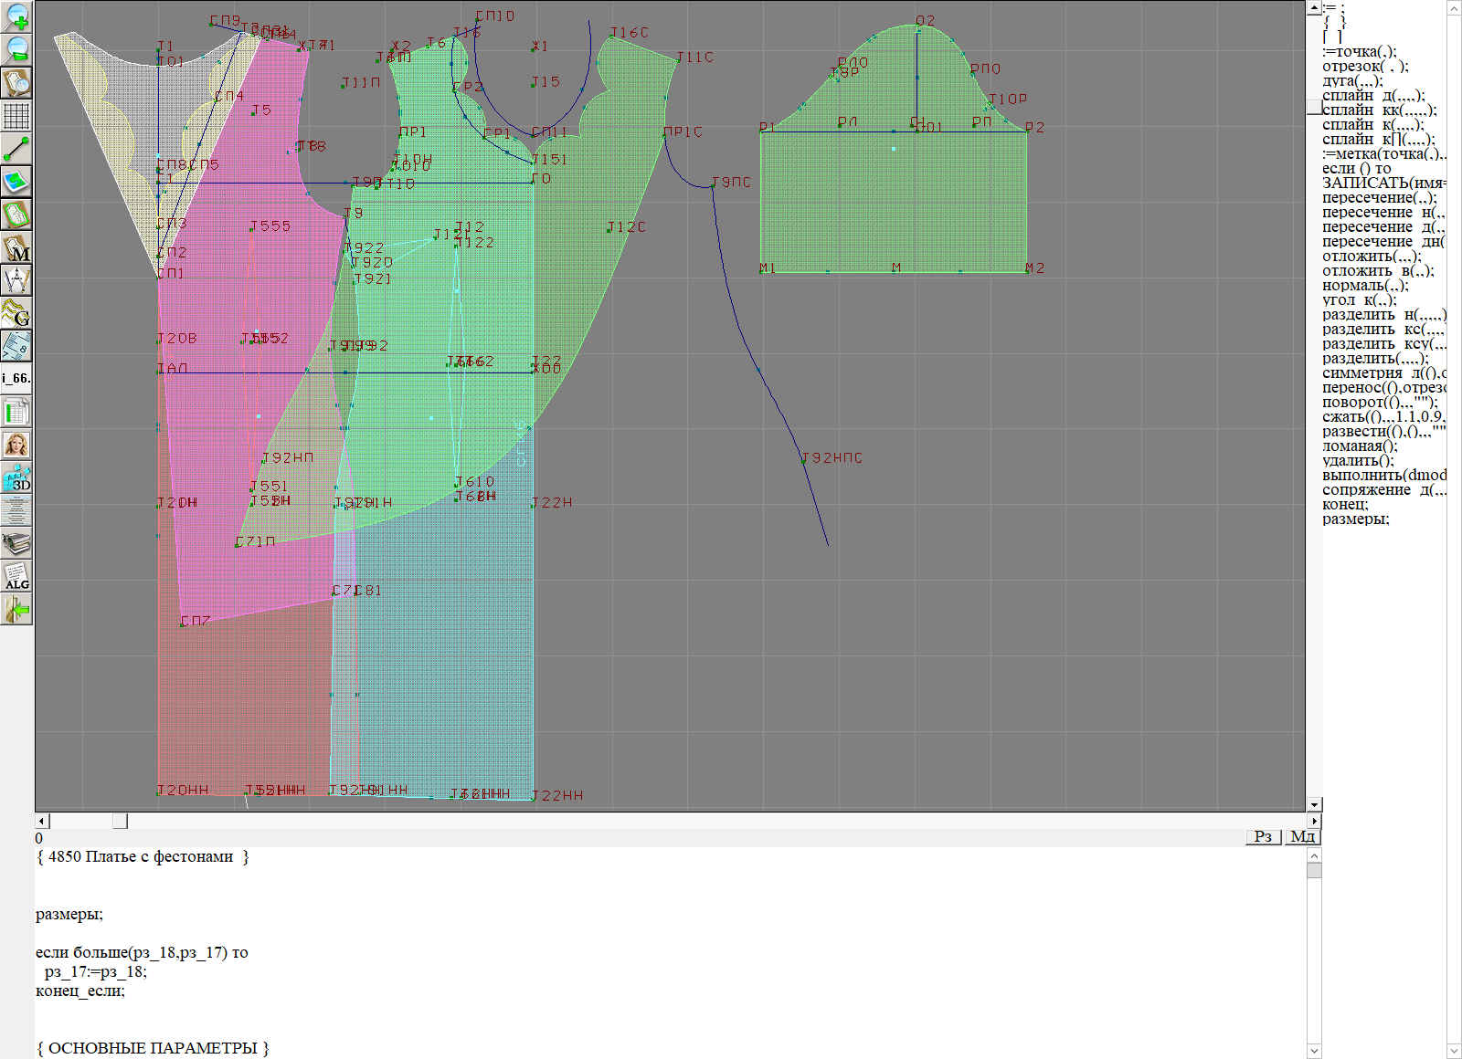This screenshot has width=1462, height=1059.
Task: Click the zoom in magnifier icon
Action: [x=16, y=16]
